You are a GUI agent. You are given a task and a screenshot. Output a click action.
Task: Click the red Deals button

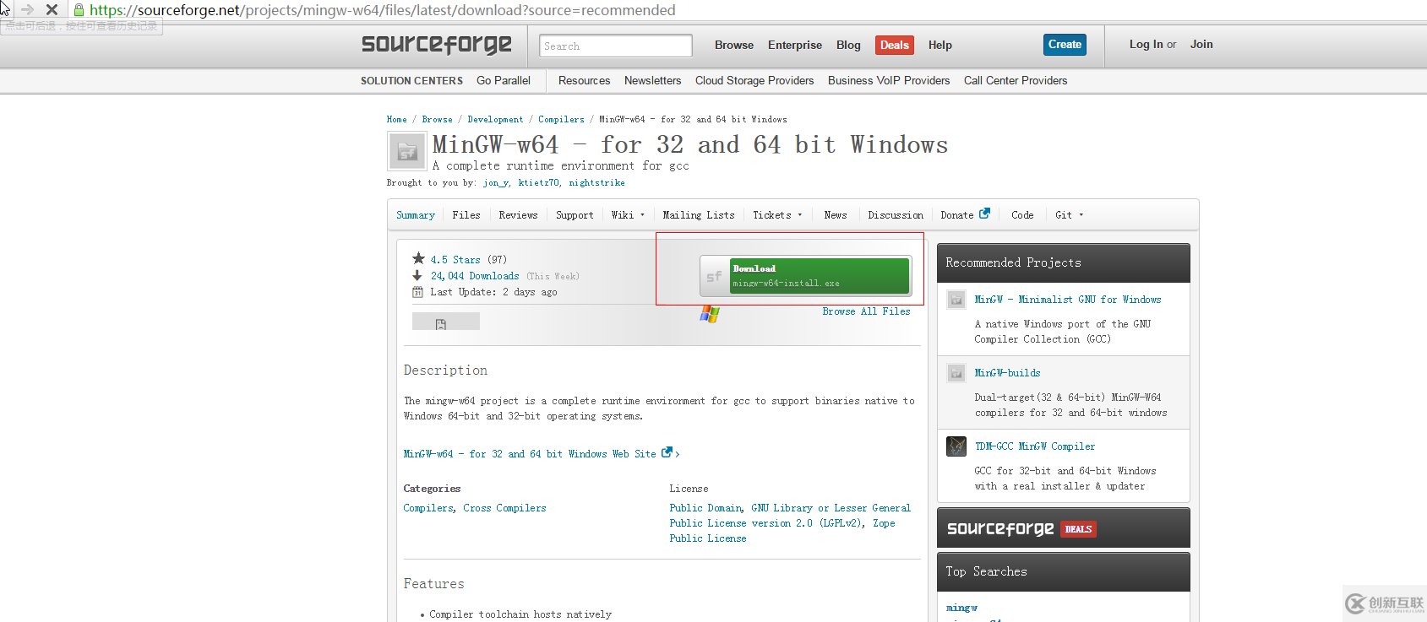coord(894,45)
